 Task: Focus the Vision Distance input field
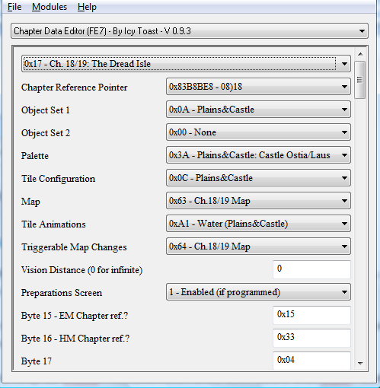click(311, 269)
